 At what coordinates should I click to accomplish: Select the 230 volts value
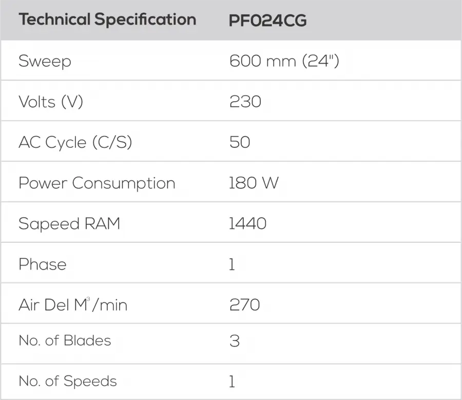(x=245, y=102)
